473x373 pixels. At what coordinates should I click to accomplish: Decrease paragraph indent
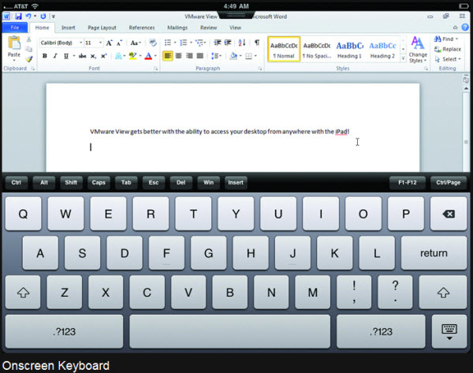[x=218, y=43]
